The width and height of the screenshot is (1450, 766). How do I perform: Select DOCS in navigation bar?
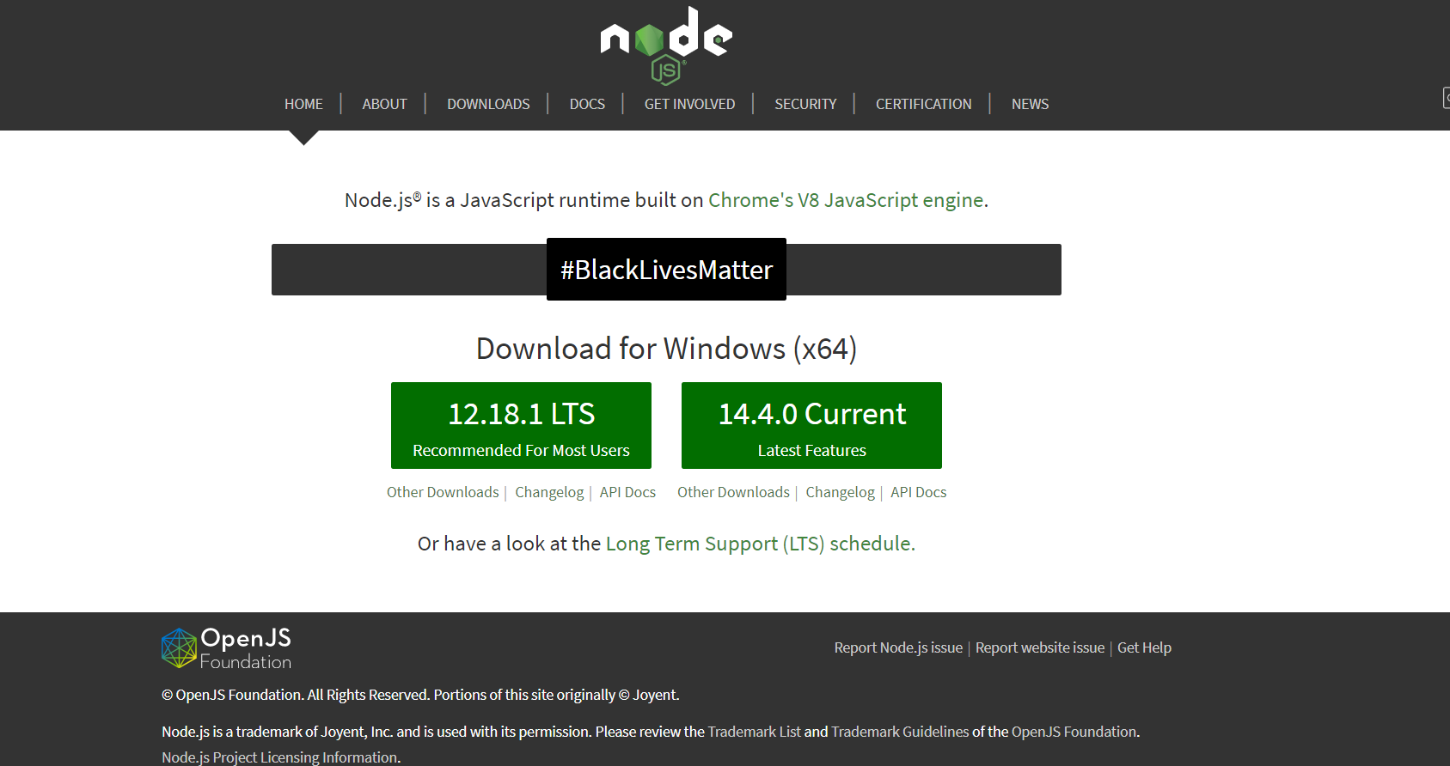click(x=587, y=104)
